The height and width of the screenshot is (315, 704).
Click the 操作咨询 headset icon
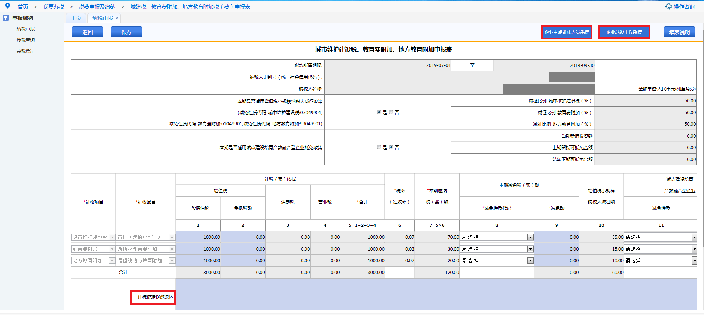(668, 7)
